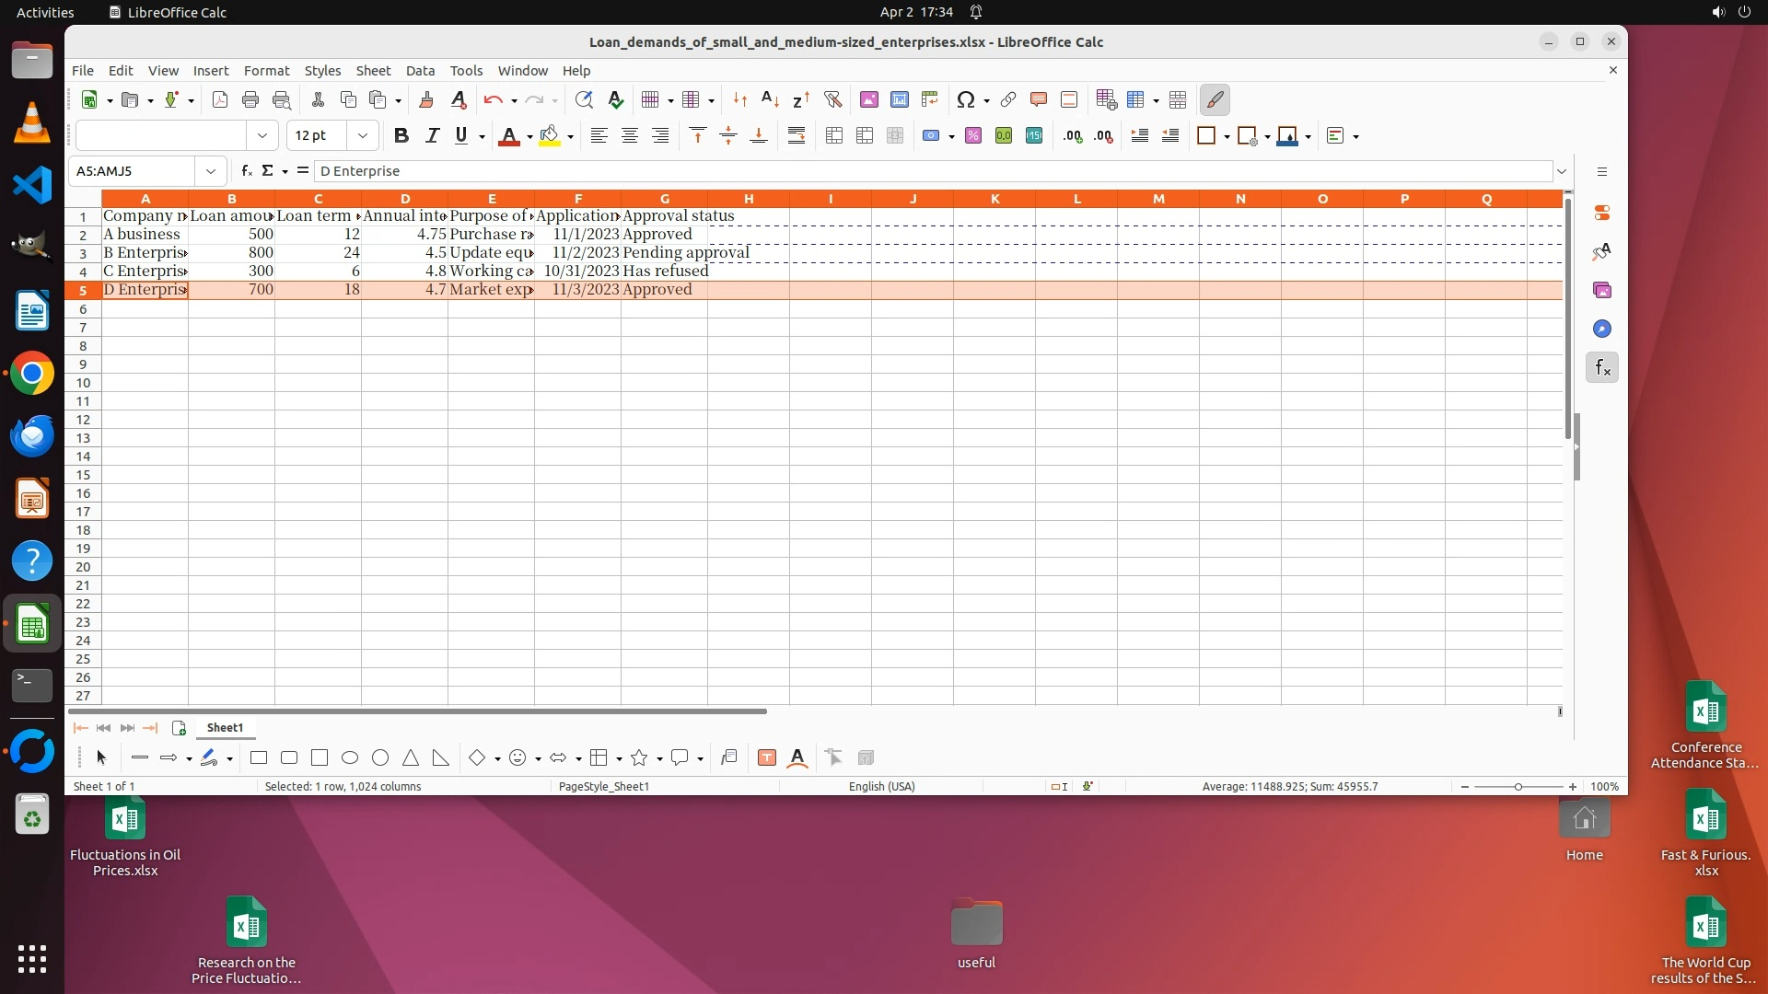Open the Format menu

pyautogui.click(x=266, y=70)
